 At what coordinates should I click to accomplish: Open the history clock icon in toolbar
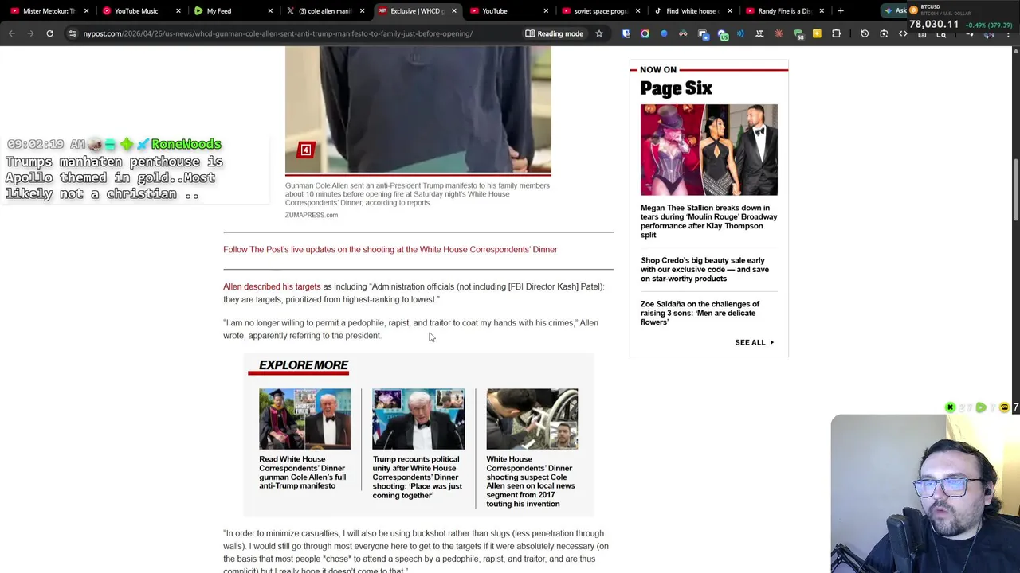[x=865, y=33]
